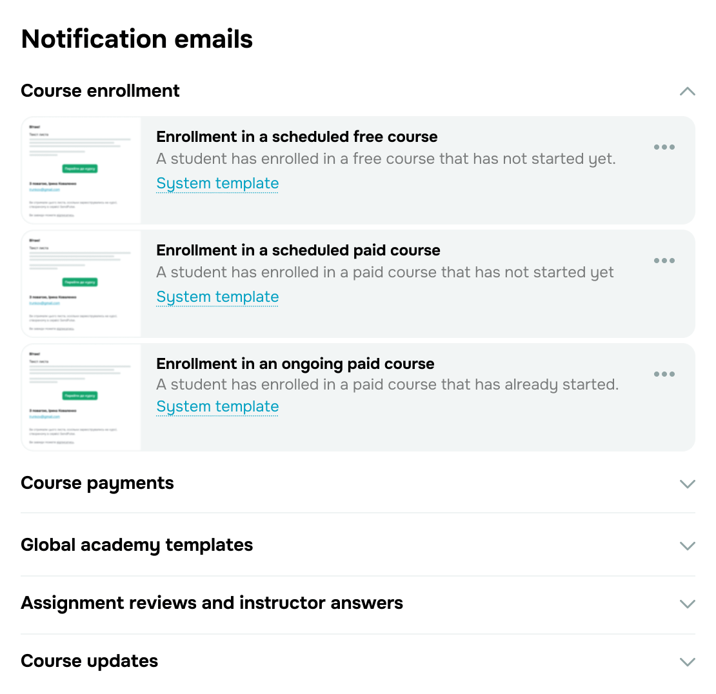Screen dimensions: 716x694
Task: Collapse the Course enrollment section chevron
Action: [x=687, y=91]
